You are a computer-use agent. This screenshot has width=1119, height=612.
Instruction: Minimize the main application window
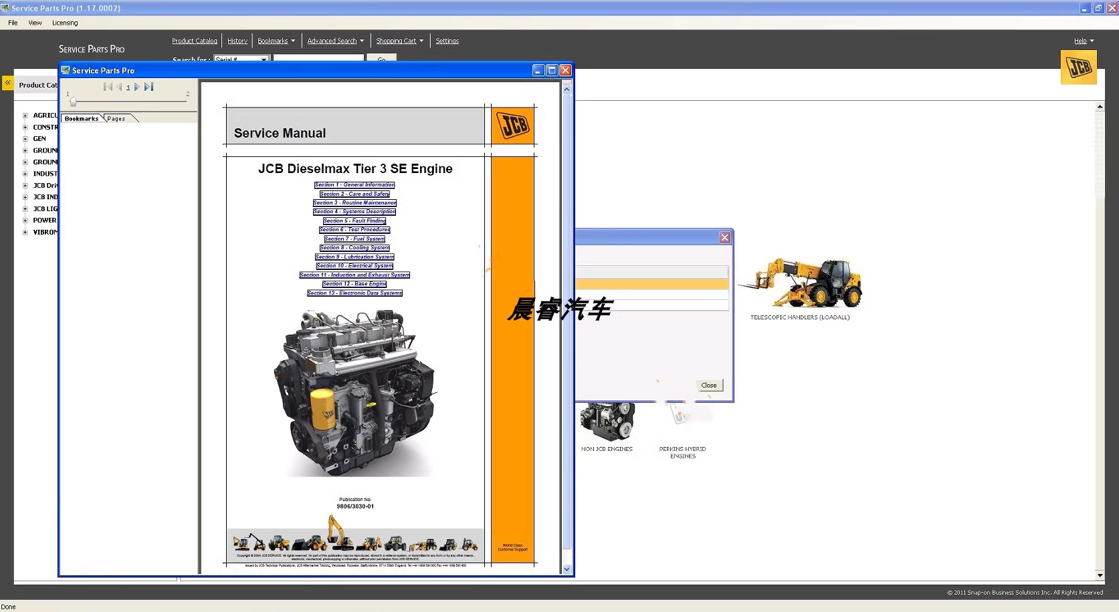1085,8
